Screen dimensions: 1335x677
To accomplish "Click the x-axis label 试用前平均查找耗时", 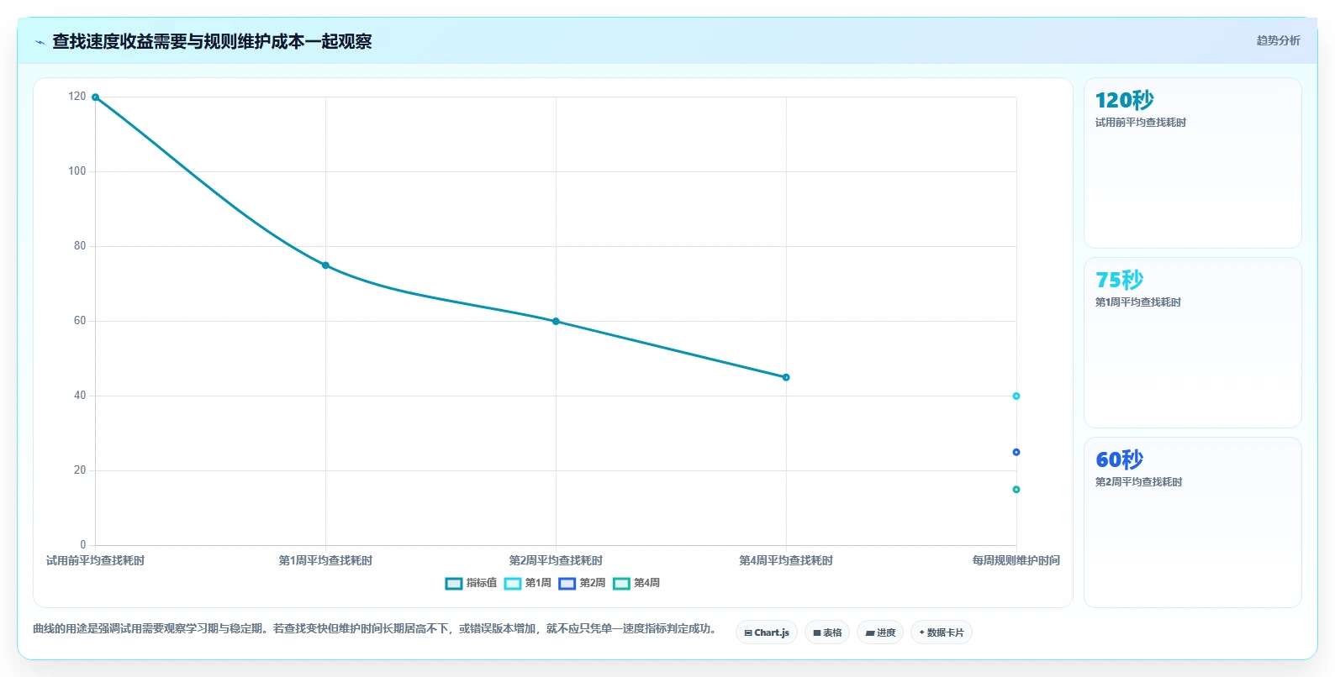I will 95,561.
